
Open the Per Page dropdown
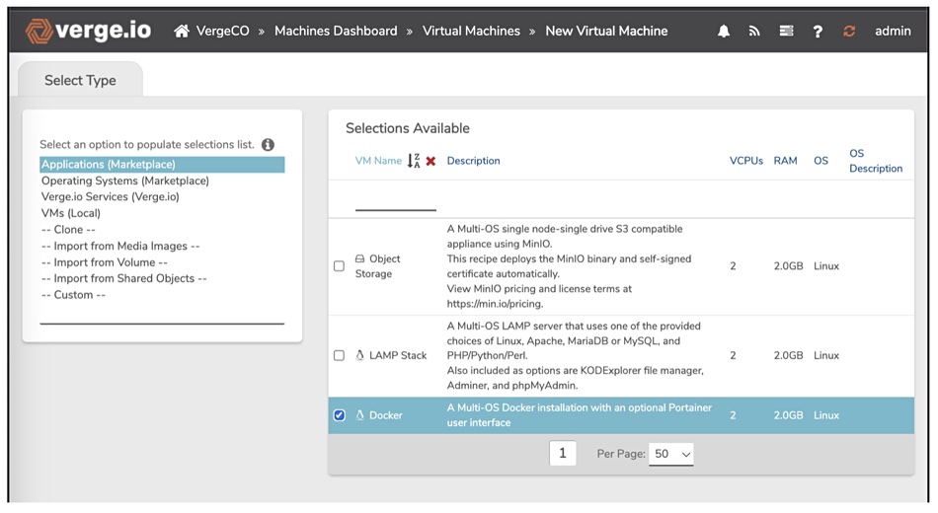coord(670,455)
